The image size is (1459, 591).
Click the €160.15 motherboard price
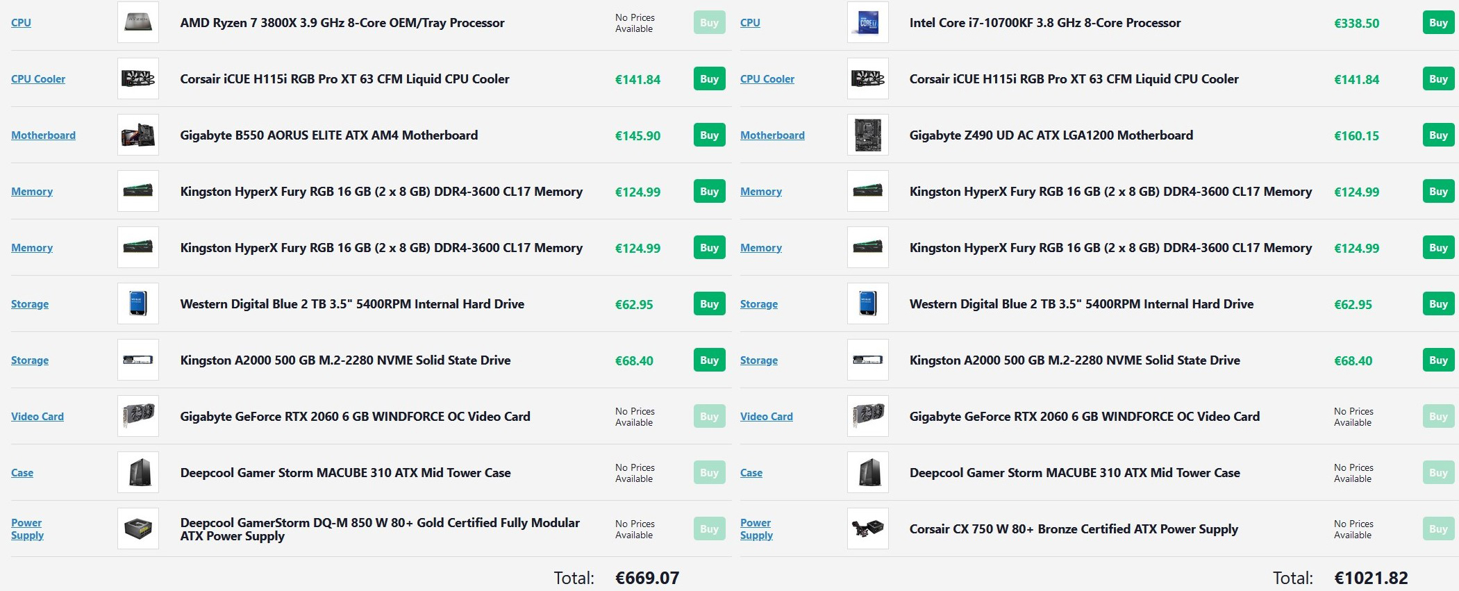[x=1357, y=135]
